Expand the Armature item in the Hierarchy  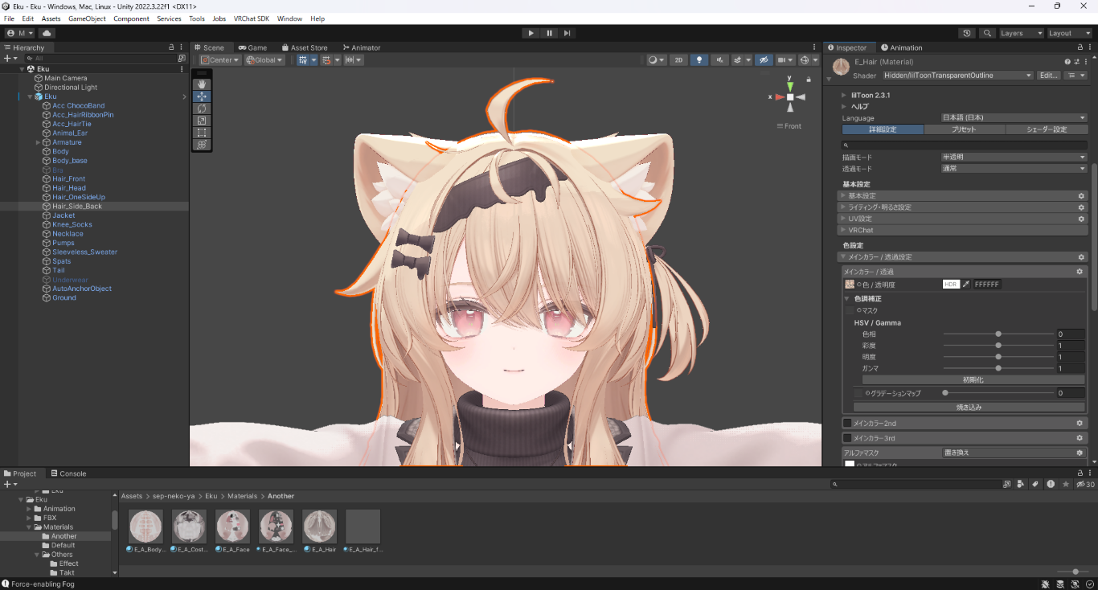click(x=36, y=141)
